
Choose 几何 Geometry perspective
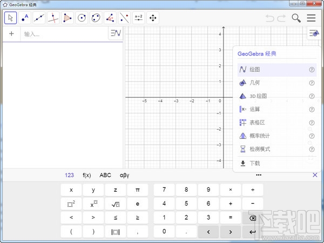(x=277, y=83)
